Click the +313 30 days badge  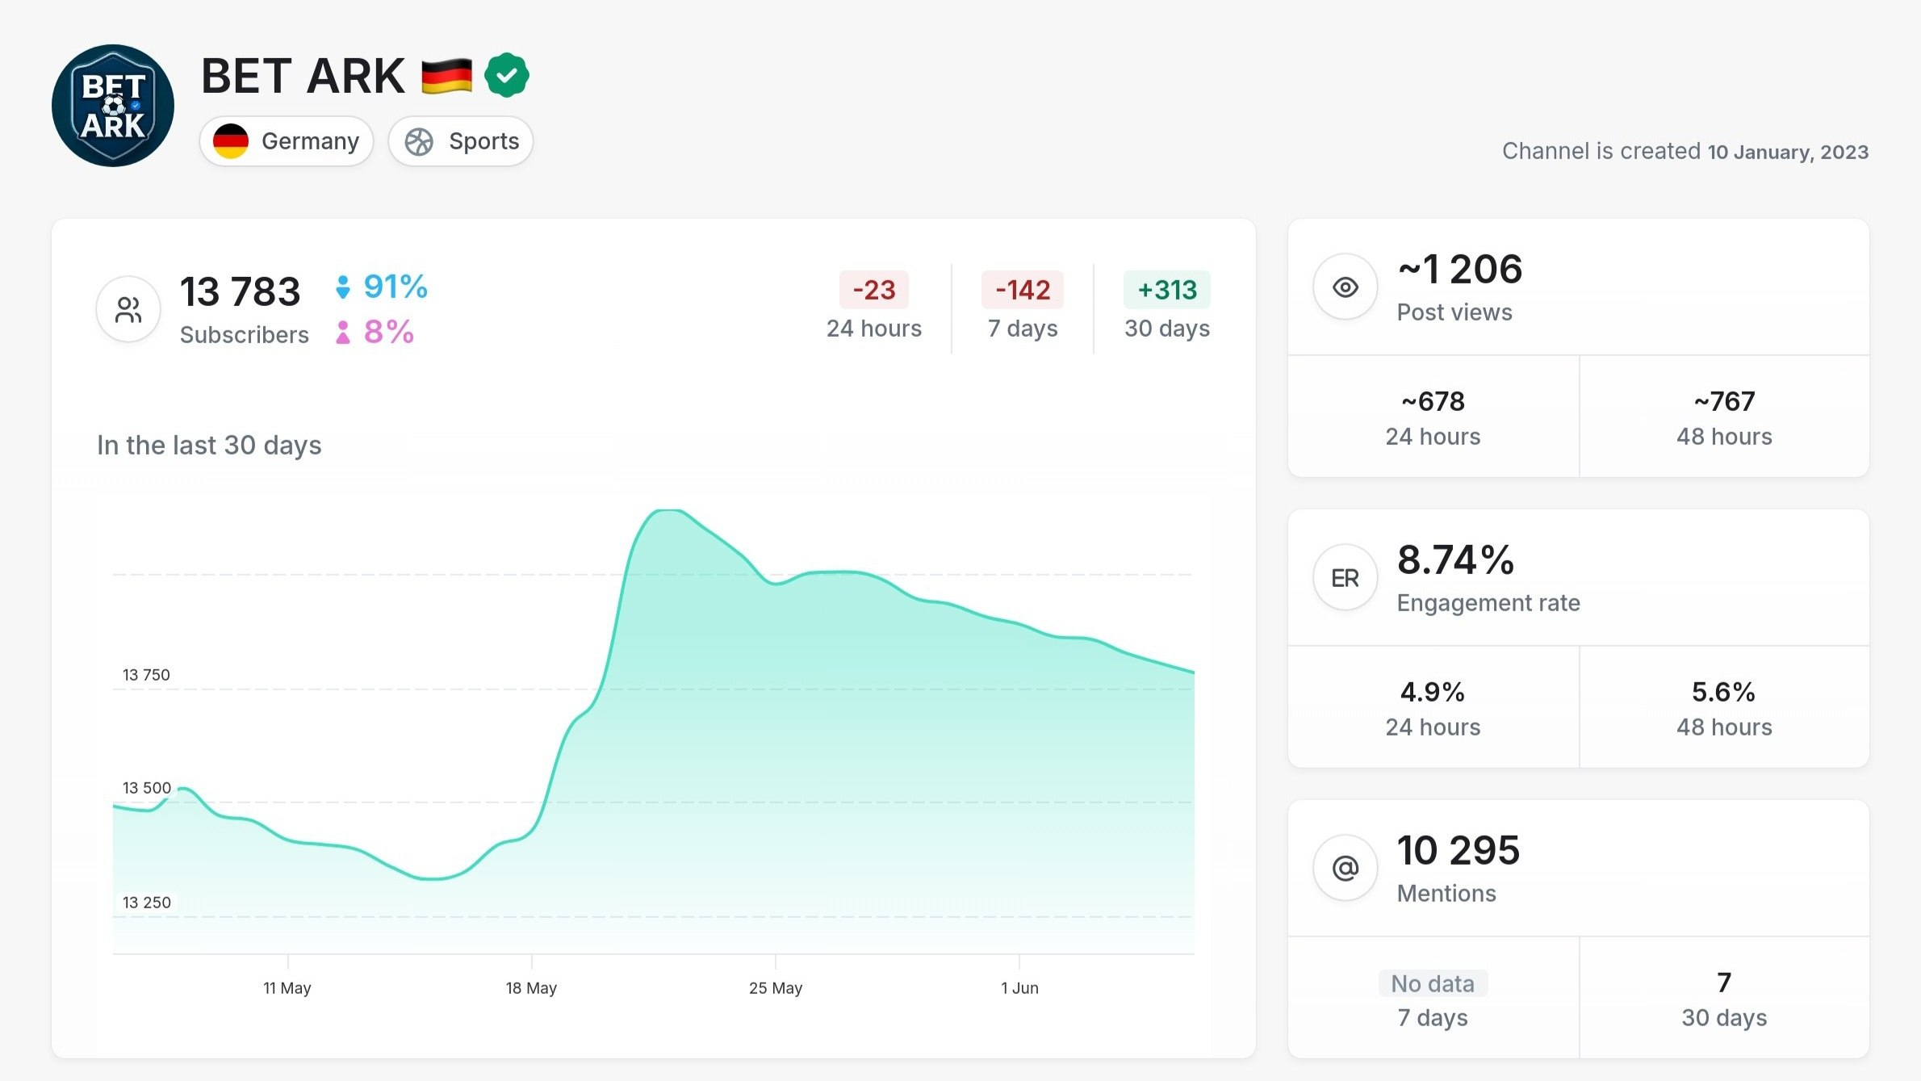(1167, 290)
